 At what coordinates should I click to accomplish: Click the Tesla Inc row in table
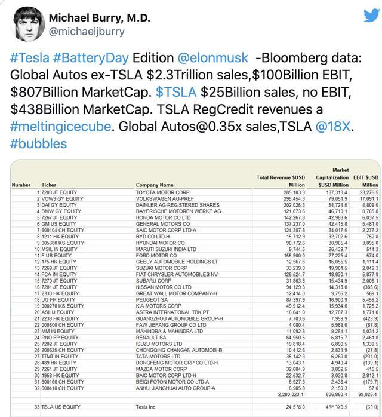click(146, 407)
